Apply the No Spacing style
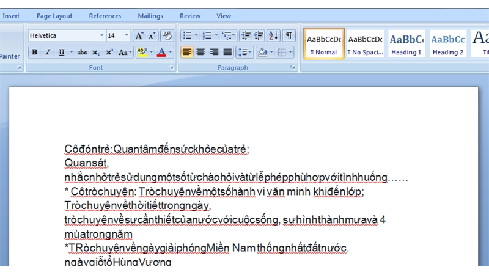 pyautogui.click(x=366, y=44)
